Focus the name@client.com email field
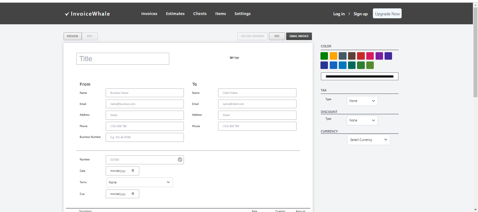Screen dimensions: 478x212 pos(257,104)
